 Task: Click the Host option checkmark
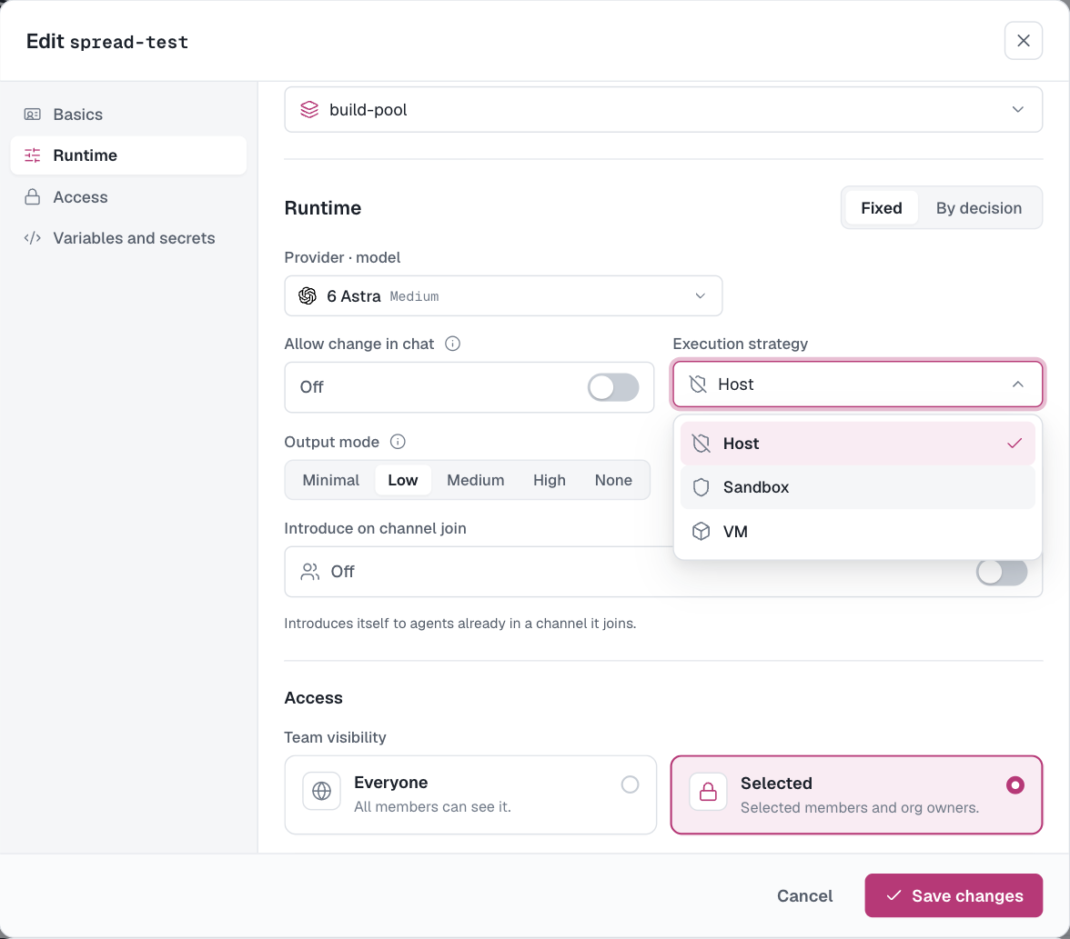coord(1014,444)
